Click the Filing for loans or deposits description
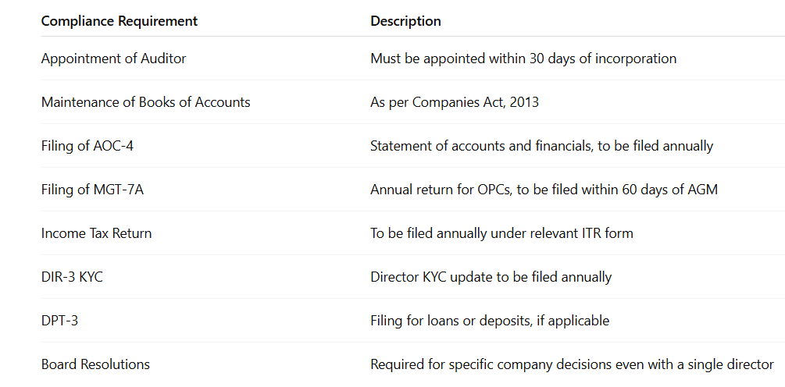Screen dimensions: 785x387 point(490,321)
